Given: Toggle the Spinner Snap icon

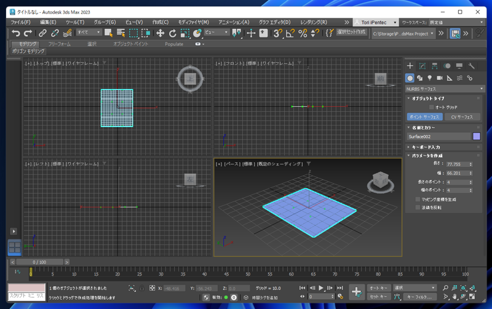Looking at the screenshot, I should (x=315, y=33).
